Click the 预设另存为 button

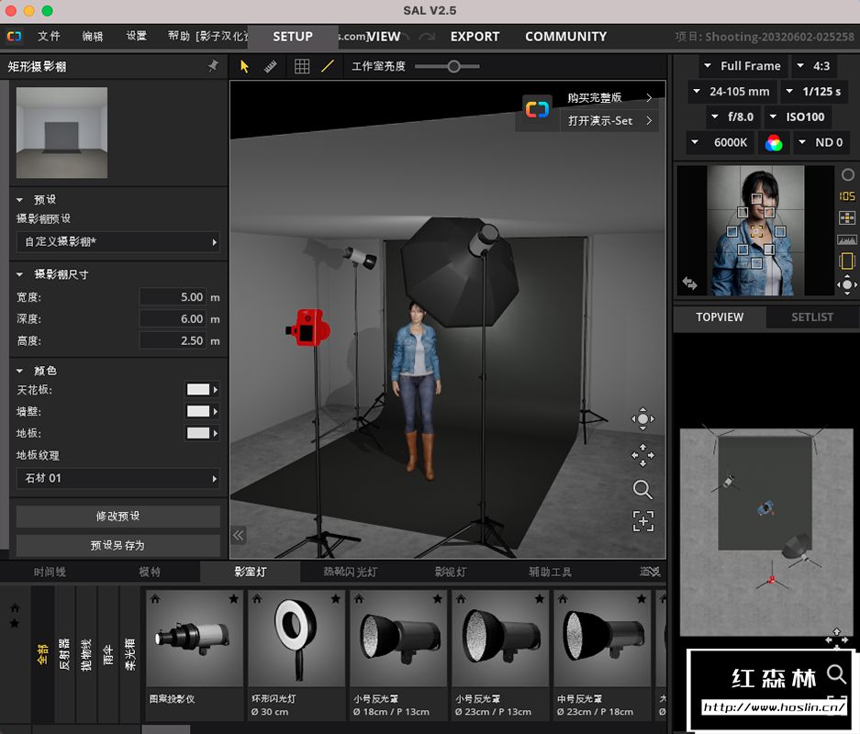click(117, 545)
